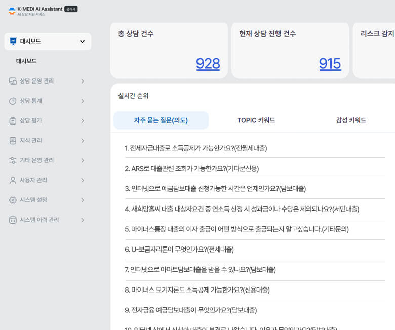Expand the 시스템 설정 submenu arrow
This screenshot has height=330, width=395.
pos(82,200)
